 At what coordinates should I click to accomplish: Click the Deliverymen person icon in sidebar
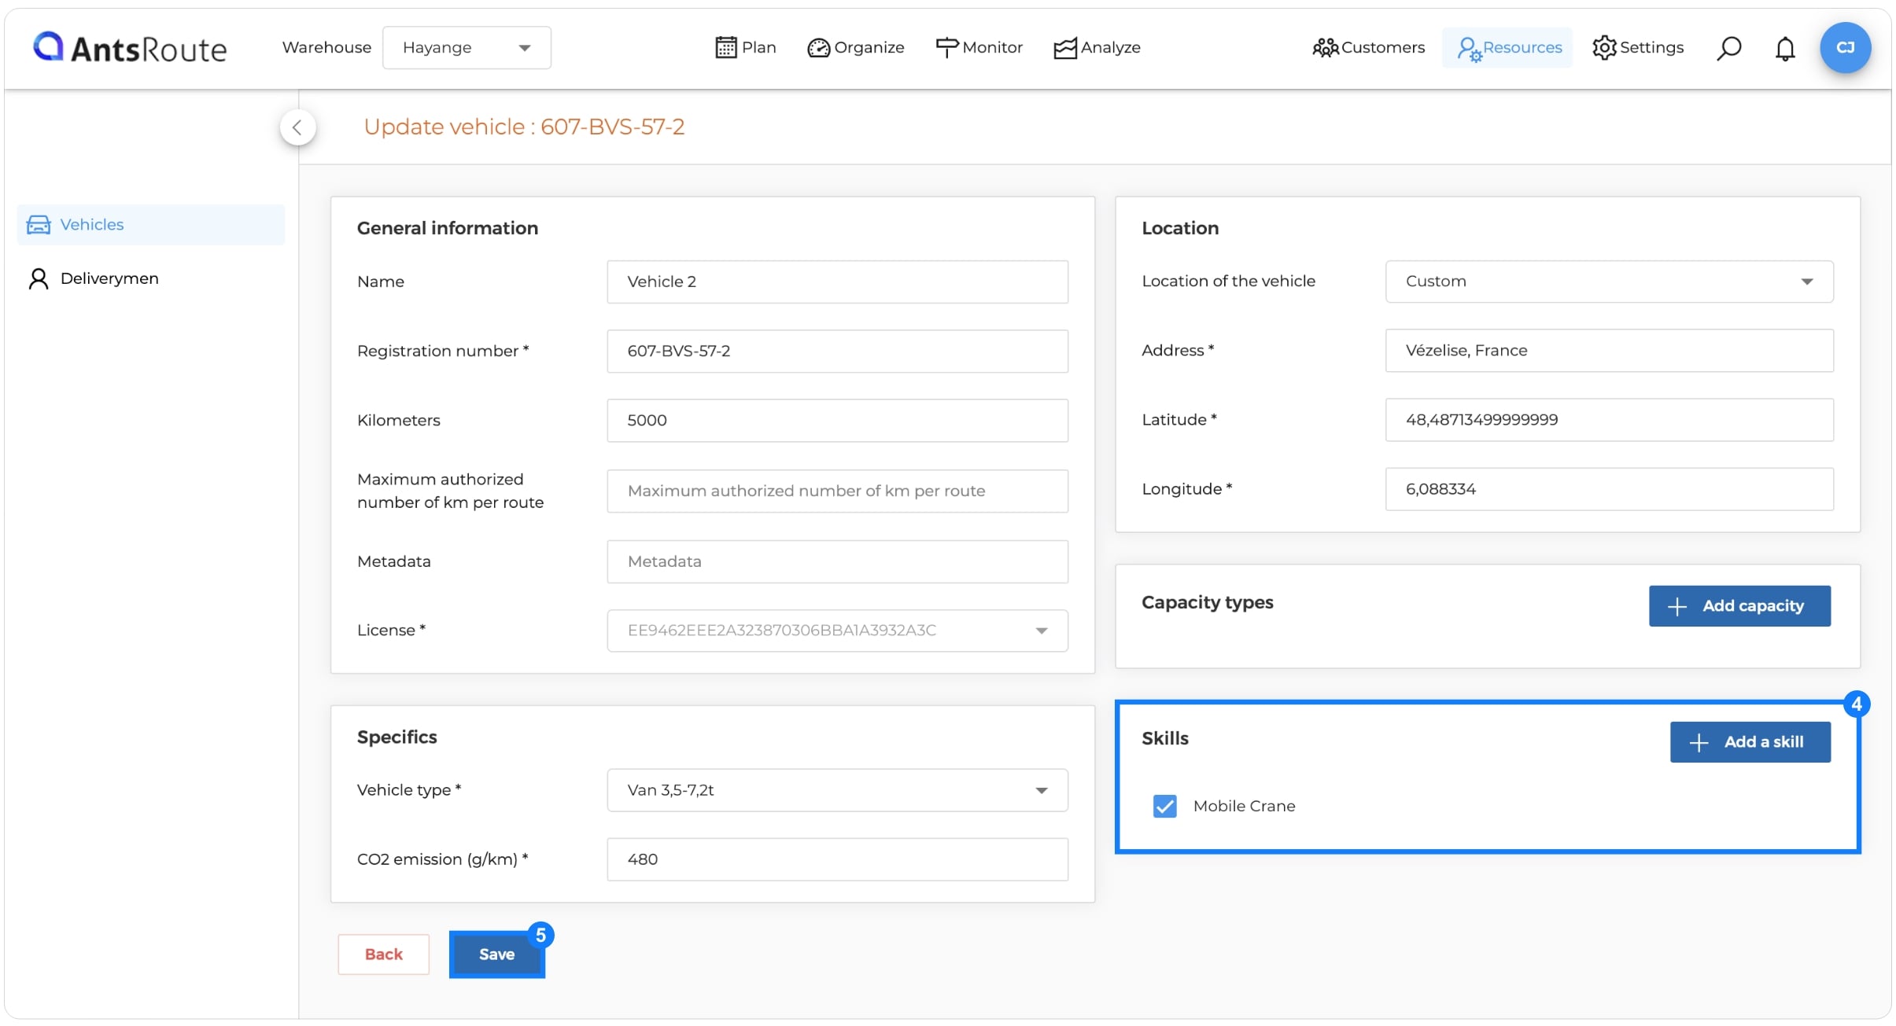(x=39, y=278)
